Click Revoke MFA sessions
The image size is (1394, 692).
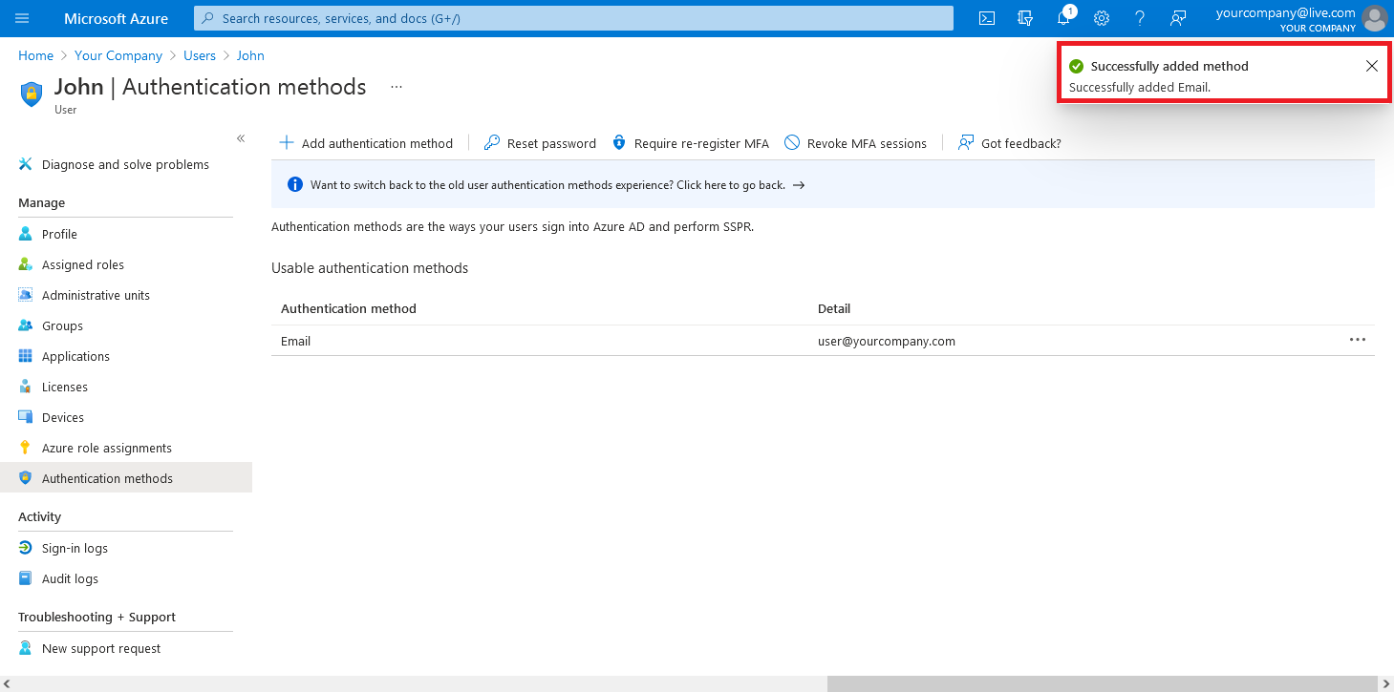pyautogui.click(x=857, y=142)
